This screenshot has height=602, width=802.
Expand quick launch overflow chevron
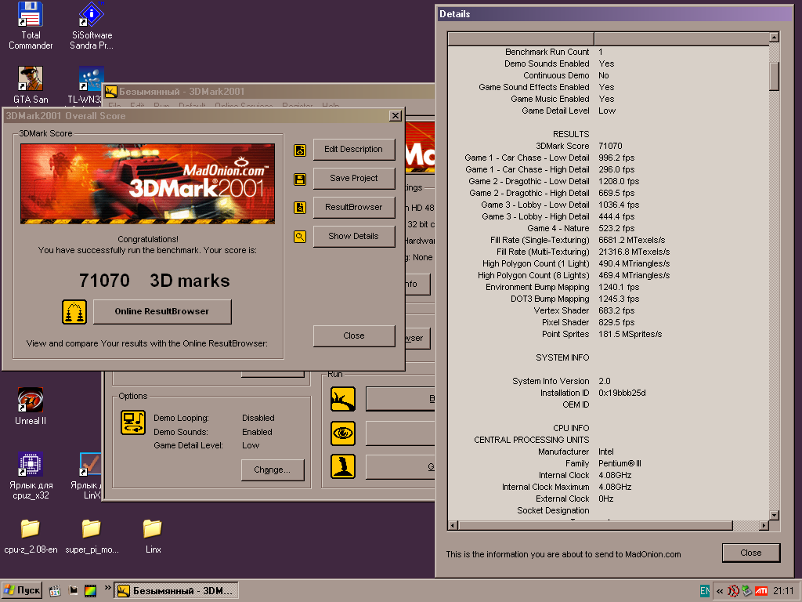coord(107,588)
